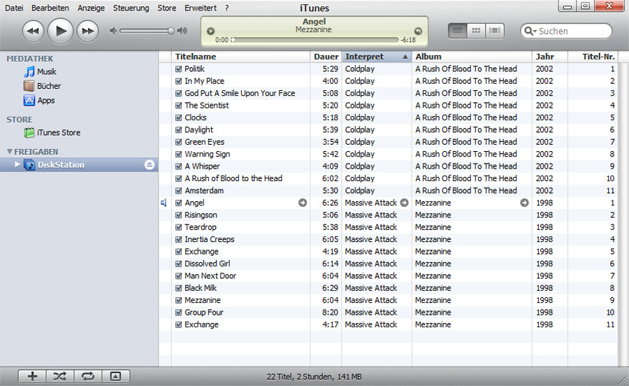The image size is (629, 386).
Task: Uncheck Amsterdam track checkbox
Action: tap(178, 191)
